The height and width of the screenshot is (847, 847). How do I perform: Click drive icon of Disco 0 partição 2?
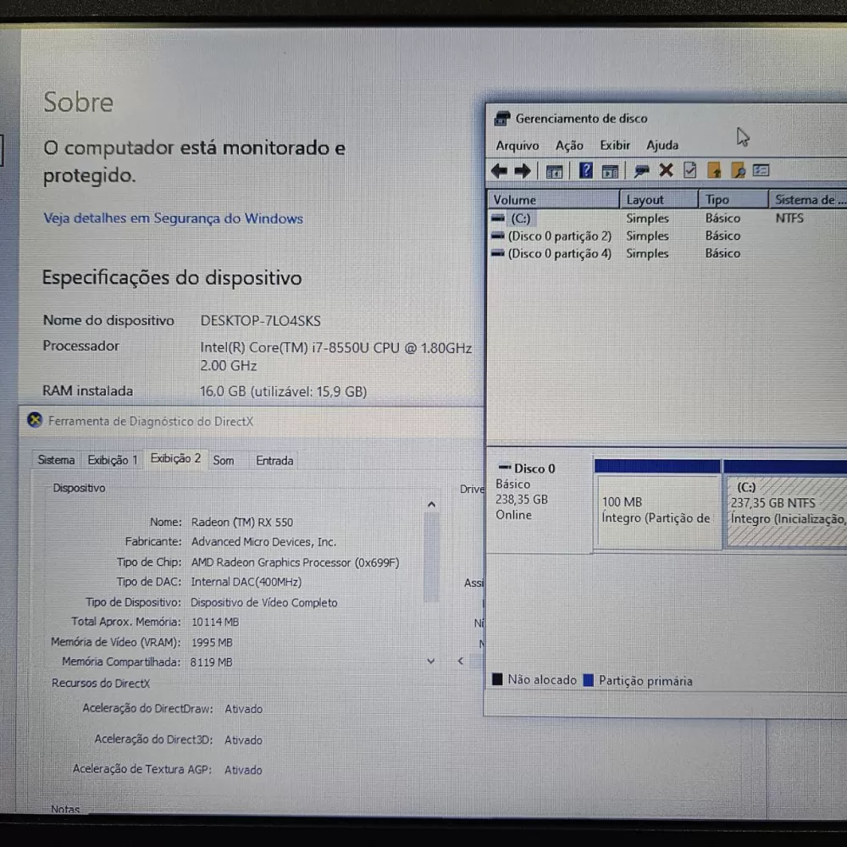point(497,236)
